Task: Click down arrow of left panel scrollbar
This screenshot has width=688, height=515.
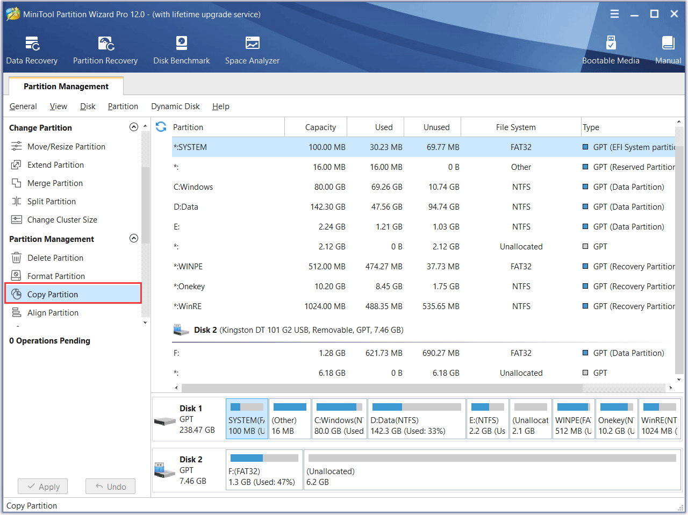Action: click(x=145, y=323)
